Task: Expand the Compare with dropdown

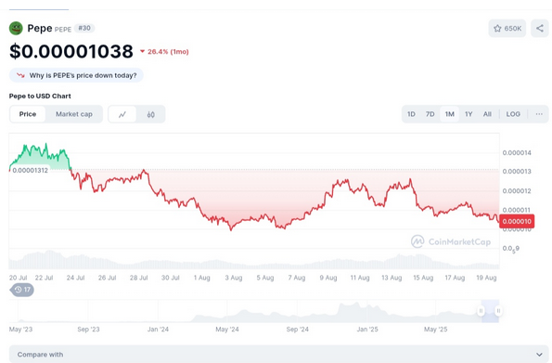Action: (x=278, y=355)
